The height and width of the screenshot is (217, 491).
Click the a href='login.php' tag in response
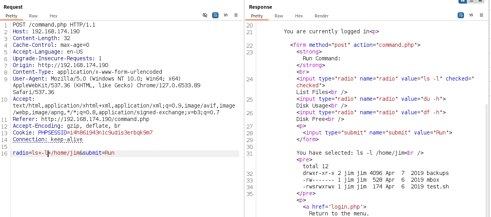[334, 207]
